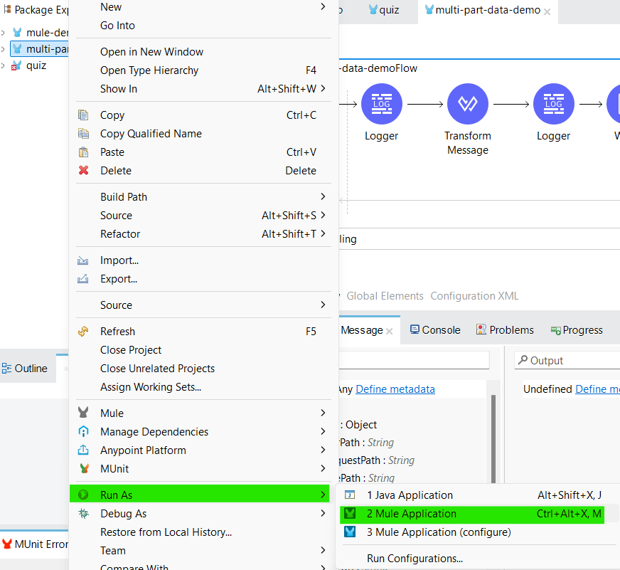
Task: Click the Manage Dependencies icon
Action: click(x=83, y=431)
